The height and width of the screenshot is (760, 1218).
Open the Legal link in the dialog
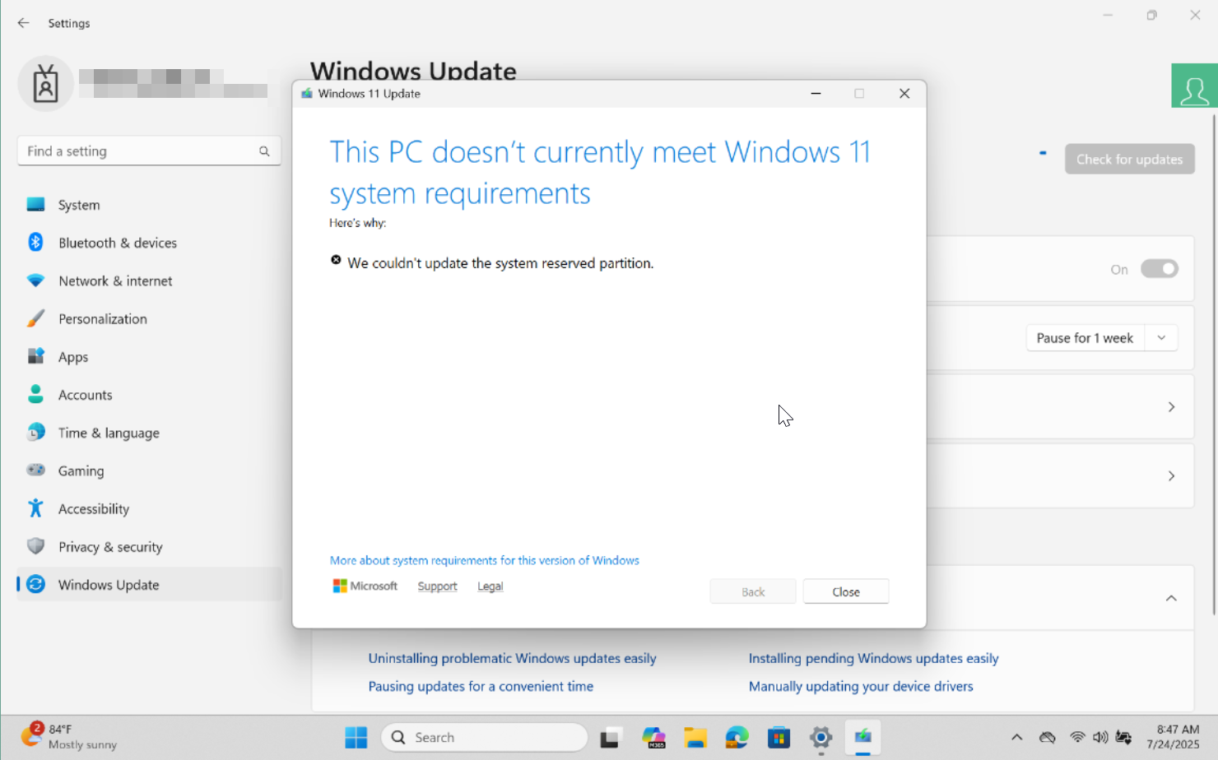coord(490,586)
